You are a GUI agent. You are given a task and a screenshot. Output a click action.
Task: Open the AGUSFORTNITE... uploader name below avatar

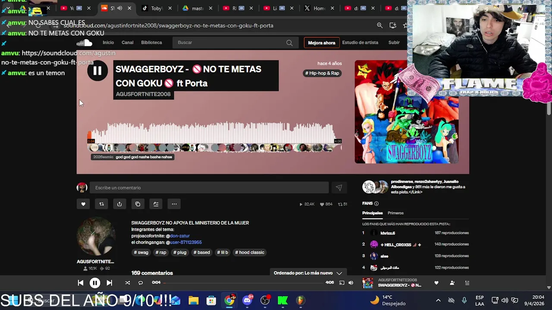coord(95,262)
